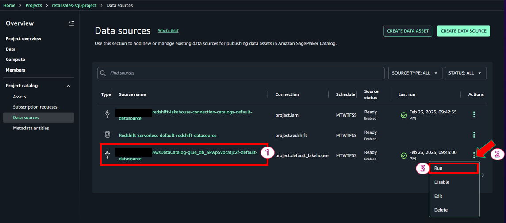
Task: Click the Last run column header
Action: coord(407,94)
